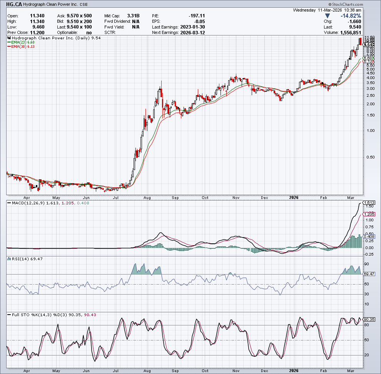This screenshot has width=381, height=374.
Task: Click the 'EMA(23) 6.68' legend text
Action: 23,42
